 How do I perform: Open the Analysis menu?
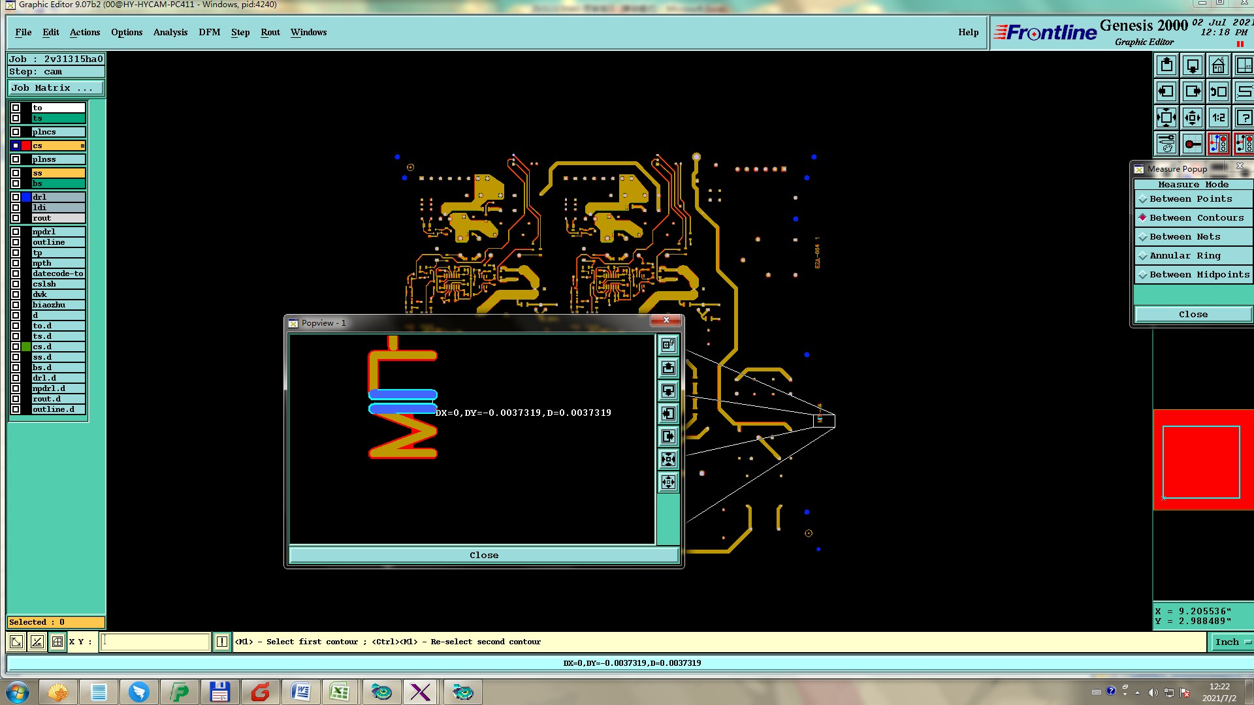170,33
